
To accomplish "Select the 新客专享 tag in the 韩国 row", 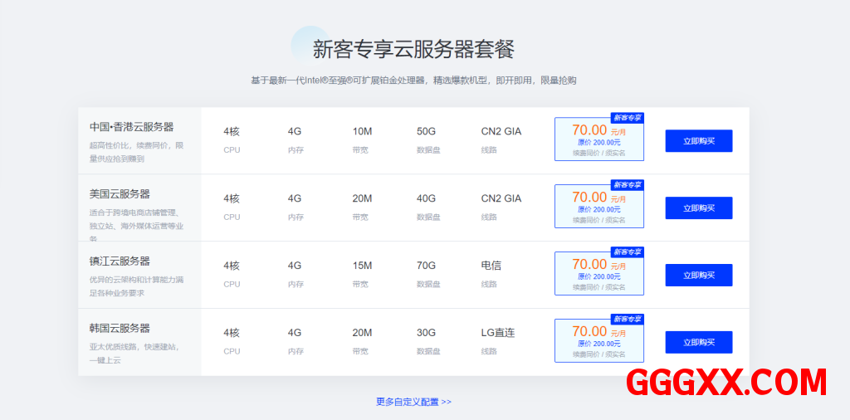I will click(x=628, y=319).
